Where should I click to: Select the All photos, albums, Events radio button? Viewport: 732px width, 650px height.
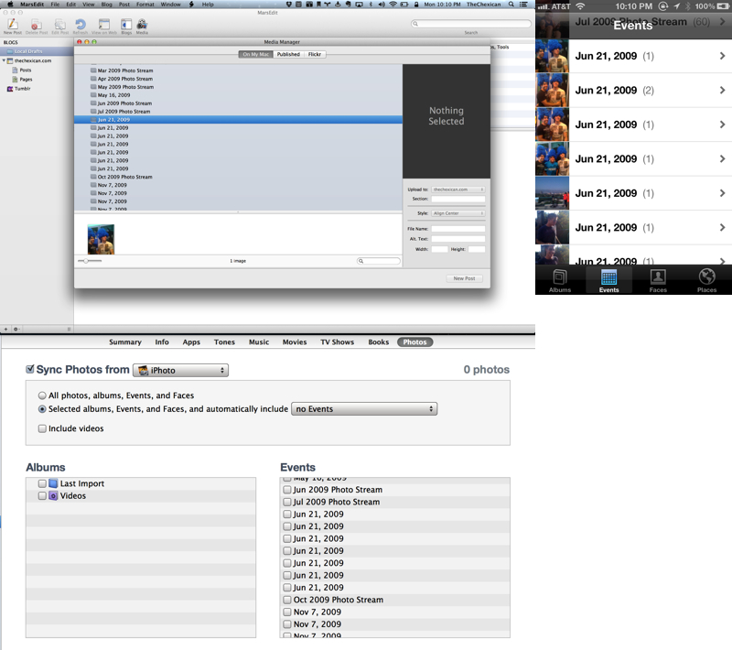point(42,395)
